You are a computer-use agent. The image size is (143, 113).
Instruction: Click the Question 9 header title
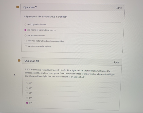(30, 7)
